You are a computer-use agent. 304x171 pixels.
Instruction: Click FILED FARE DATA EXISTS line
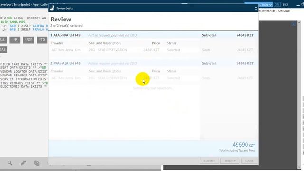point(24,64)
